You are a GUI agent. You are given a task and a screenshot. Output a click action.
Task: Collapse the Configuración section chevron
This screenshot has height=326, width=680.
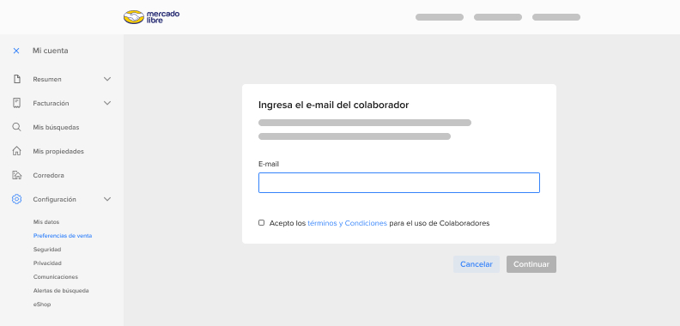pyautogui.click(x=107, y=199)
